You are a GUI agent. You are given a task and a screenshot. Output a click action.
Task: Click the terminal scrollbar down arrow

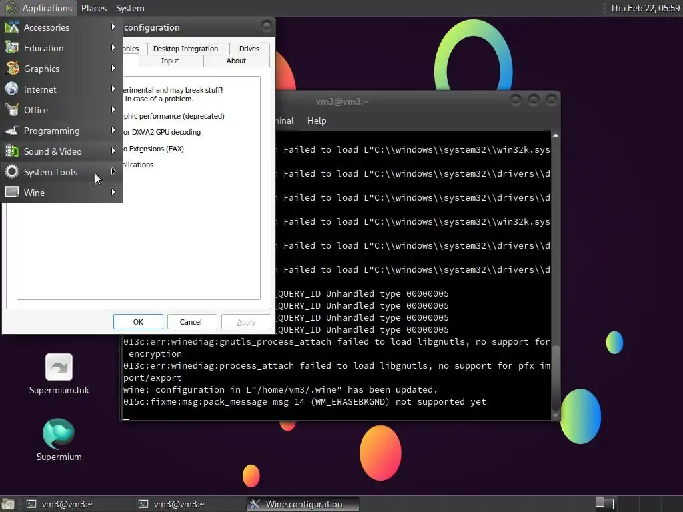pos(556,415)
